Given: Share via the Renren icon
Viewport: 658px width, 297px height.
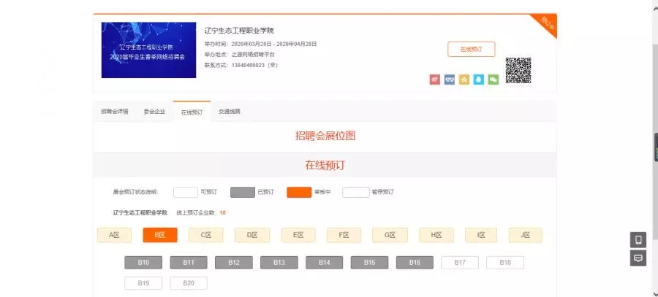Looking at the screenshot, I should tap(450, 80).
